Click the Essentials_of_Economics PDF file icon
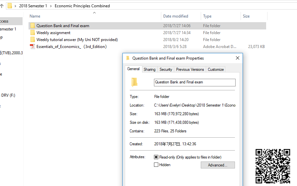This screenshot has width=297, height=186. 33,47
